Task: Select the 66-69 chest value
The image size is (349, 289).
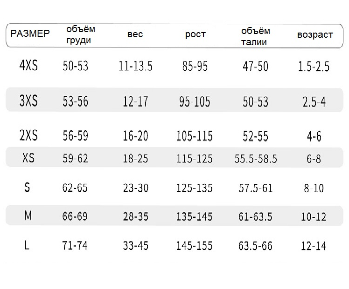Action: coord(75,216)
